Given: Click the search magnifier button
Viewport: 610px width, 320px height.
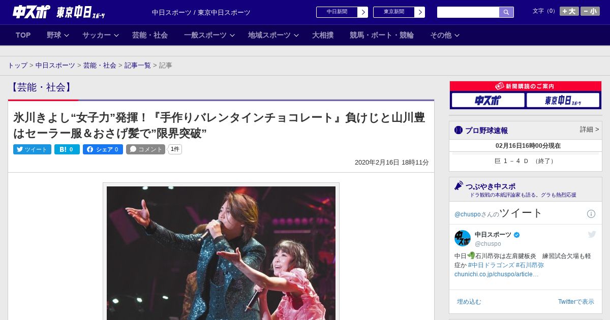Looking at the screenshot, I should [506, 12].
